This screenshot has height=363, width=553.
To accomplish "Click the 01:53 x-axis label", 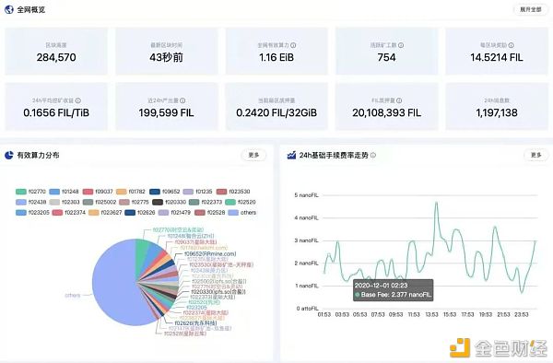I will (x=324, y=314).
